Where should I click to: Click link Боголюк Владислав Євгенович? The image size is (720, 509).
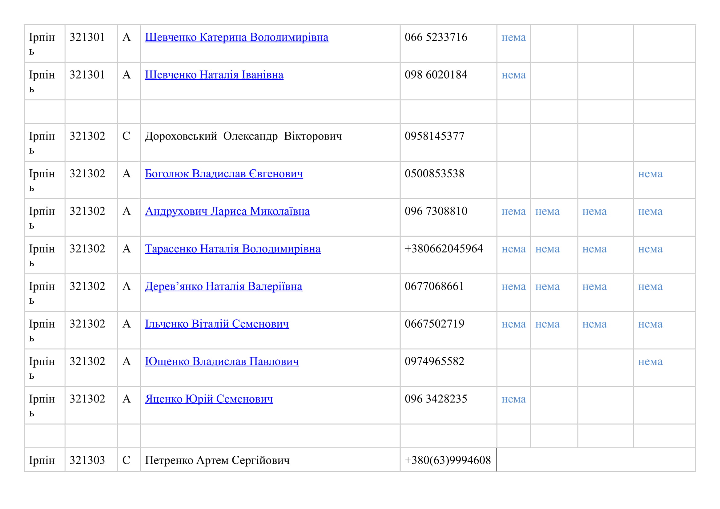[223, 174]
